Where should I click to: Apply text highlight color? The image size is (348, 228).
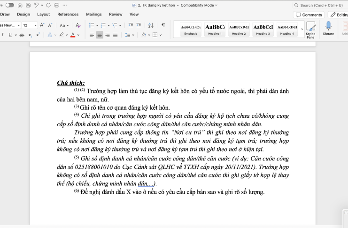pyautogui.click(x=62, y=35)
